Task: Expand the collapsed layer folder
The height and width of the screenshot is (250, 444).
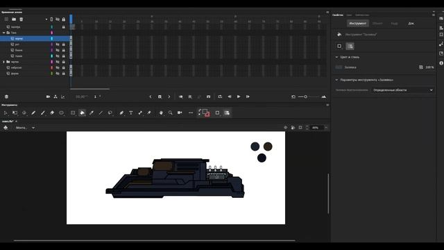Action: point(3,62)
